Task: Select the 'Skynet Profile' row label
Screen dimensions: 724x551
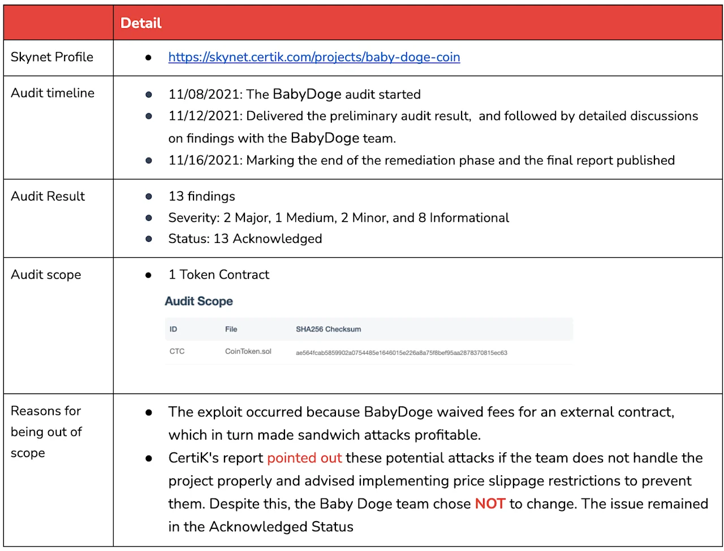Action: [52, 57]
